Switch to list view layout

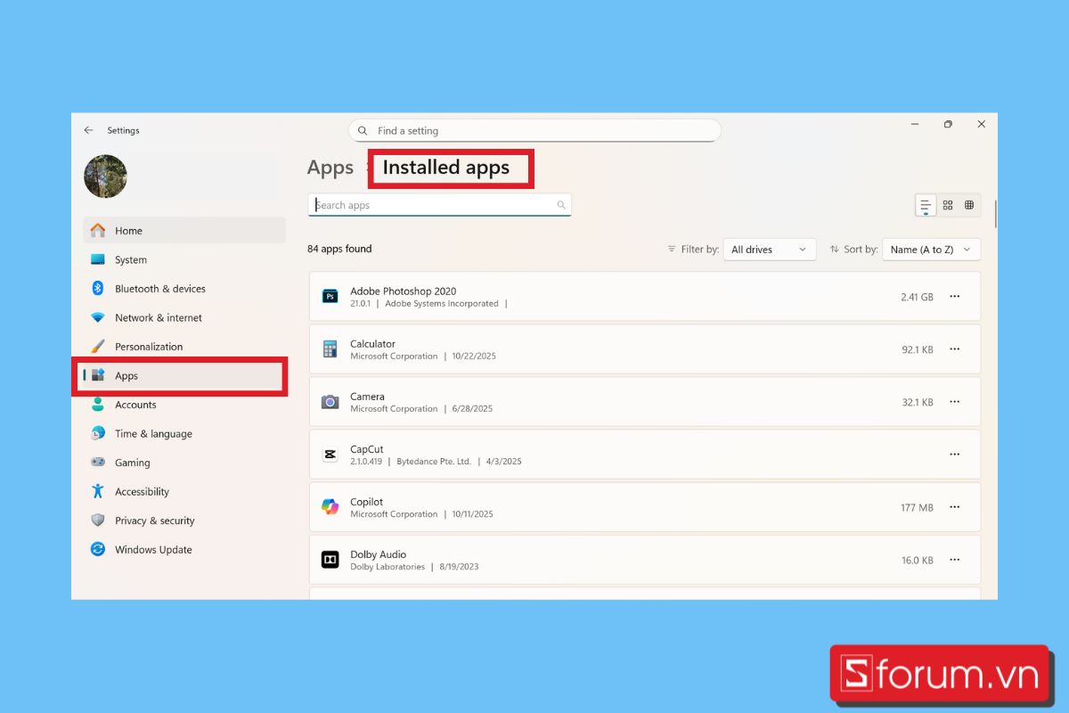coord(926,205)
